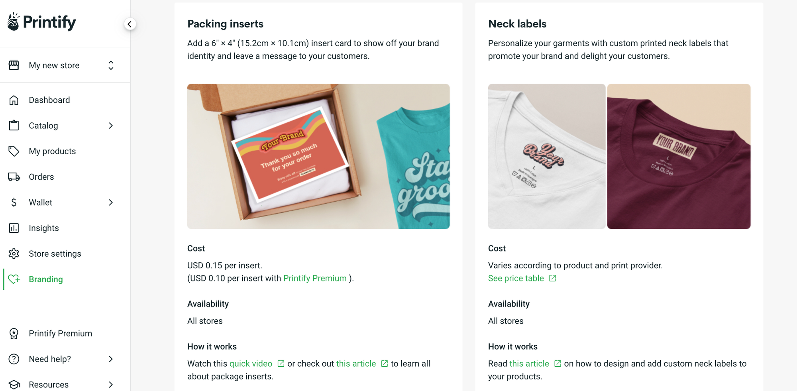
Task: Expand the Resources section
Action: coord(111,384)
